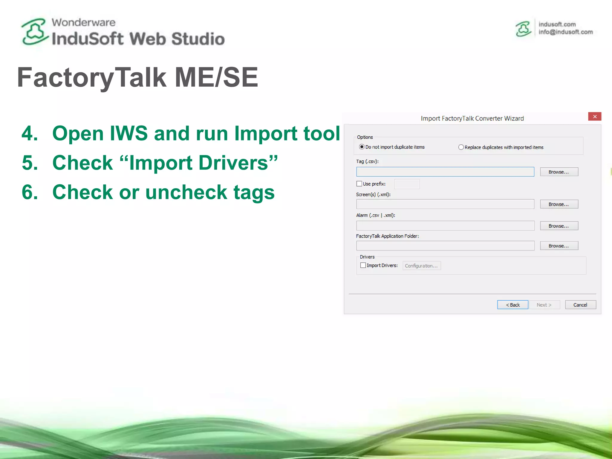The width and height of the screenshot is (612, 459).
Task: Click "Open IWS and run Import tool" step
Action: tap(196, 133)
